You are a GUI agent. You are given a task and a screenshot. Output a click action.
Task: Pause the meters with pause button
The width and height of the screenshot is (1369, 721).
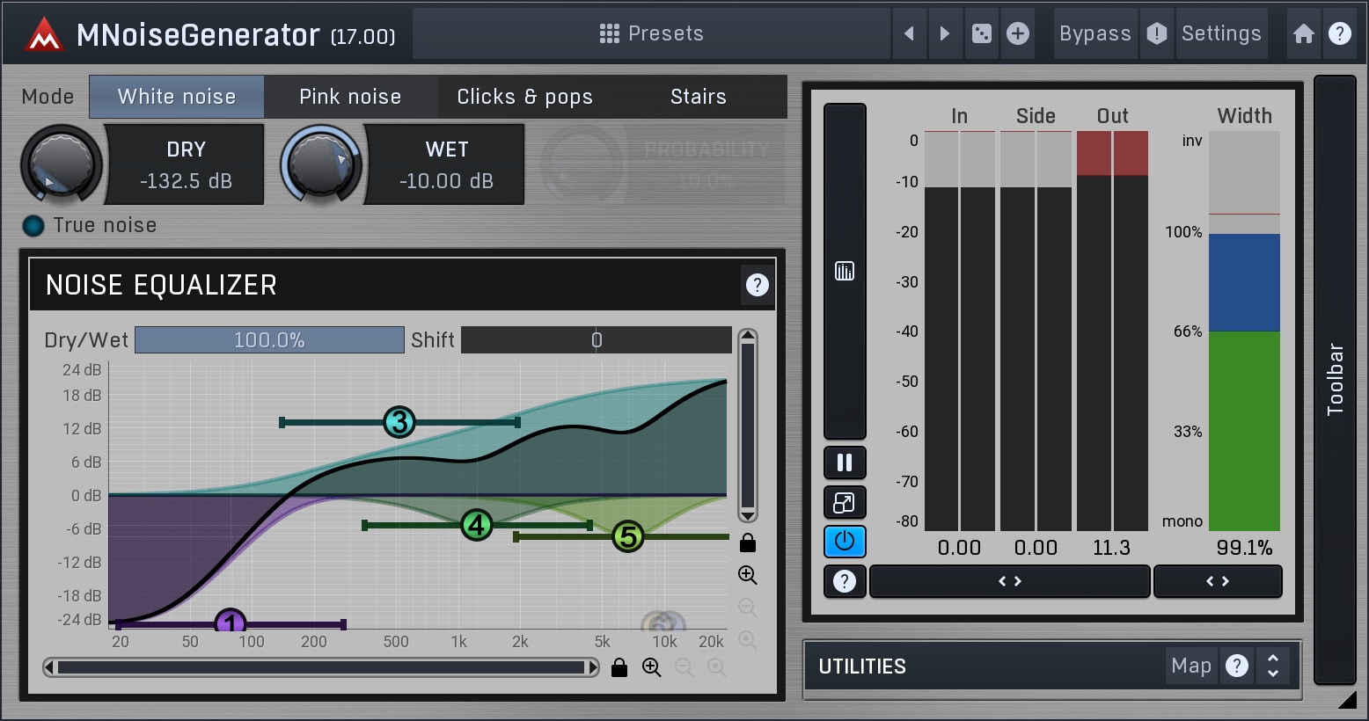point(845,462)
